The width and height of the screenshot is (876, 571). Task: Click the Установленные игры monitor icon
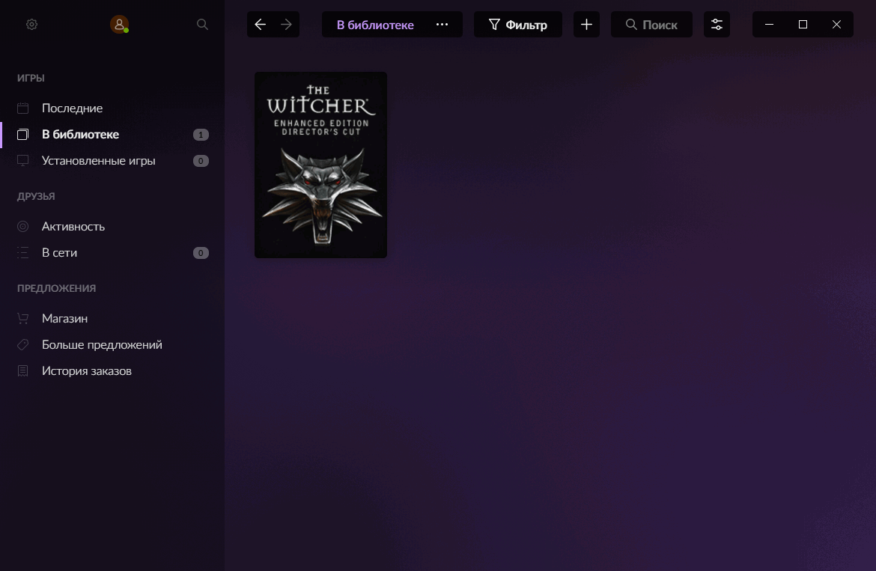click(x=23, y=160)
